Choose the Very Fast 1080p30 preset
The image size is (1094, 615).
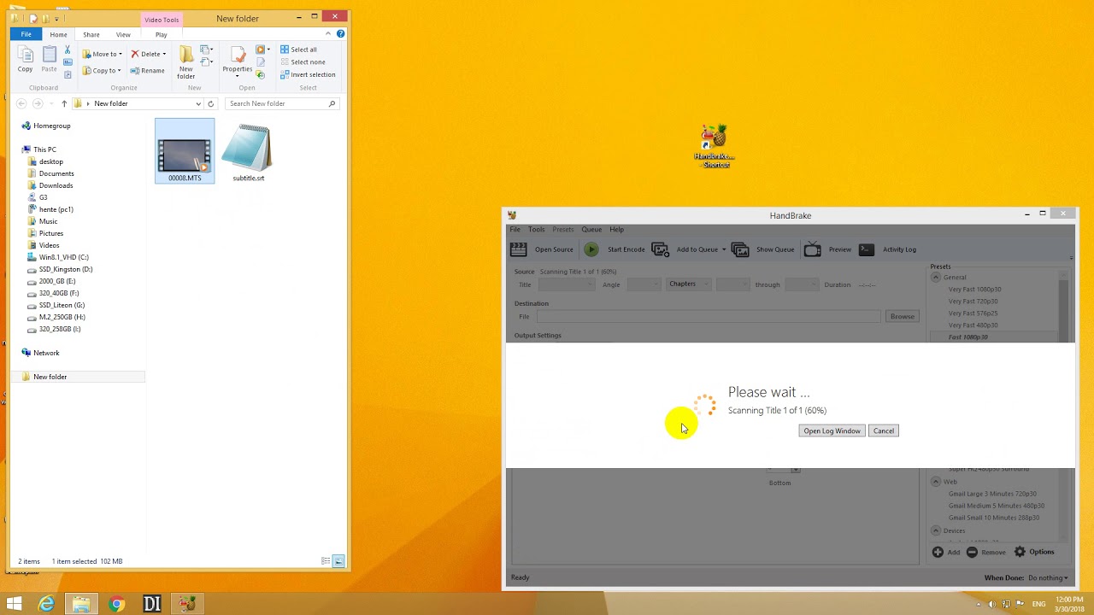pos(974,289)
